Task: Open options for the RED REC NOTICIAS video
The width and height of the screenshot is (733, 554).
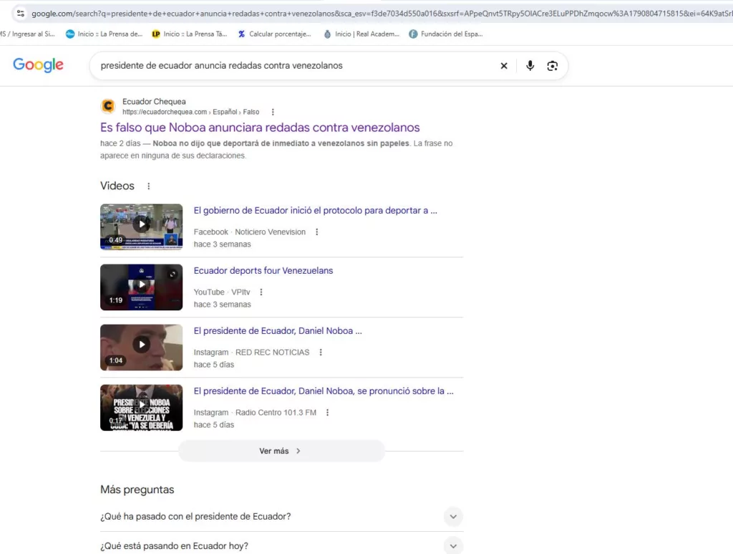Action: (321, 353)
